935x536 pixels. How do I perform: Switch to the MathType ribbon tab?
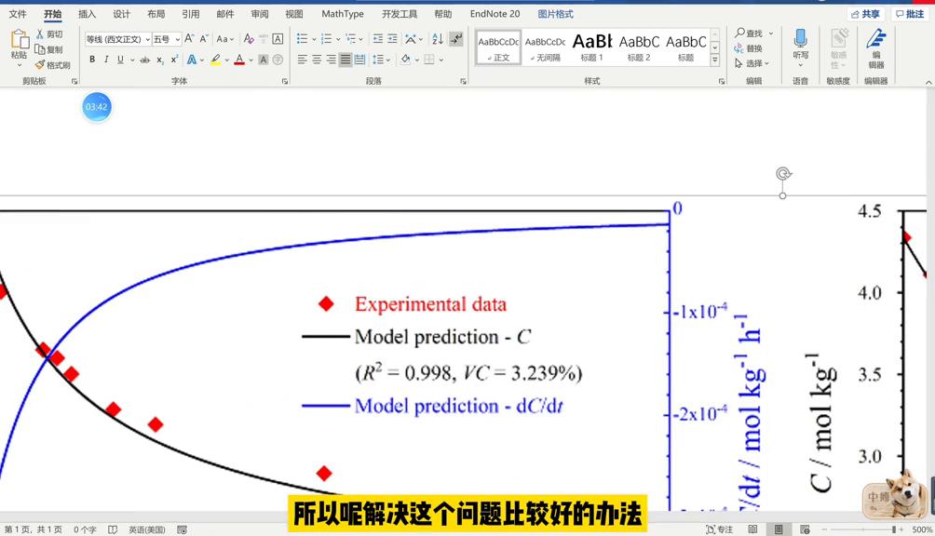click(343, 13)
